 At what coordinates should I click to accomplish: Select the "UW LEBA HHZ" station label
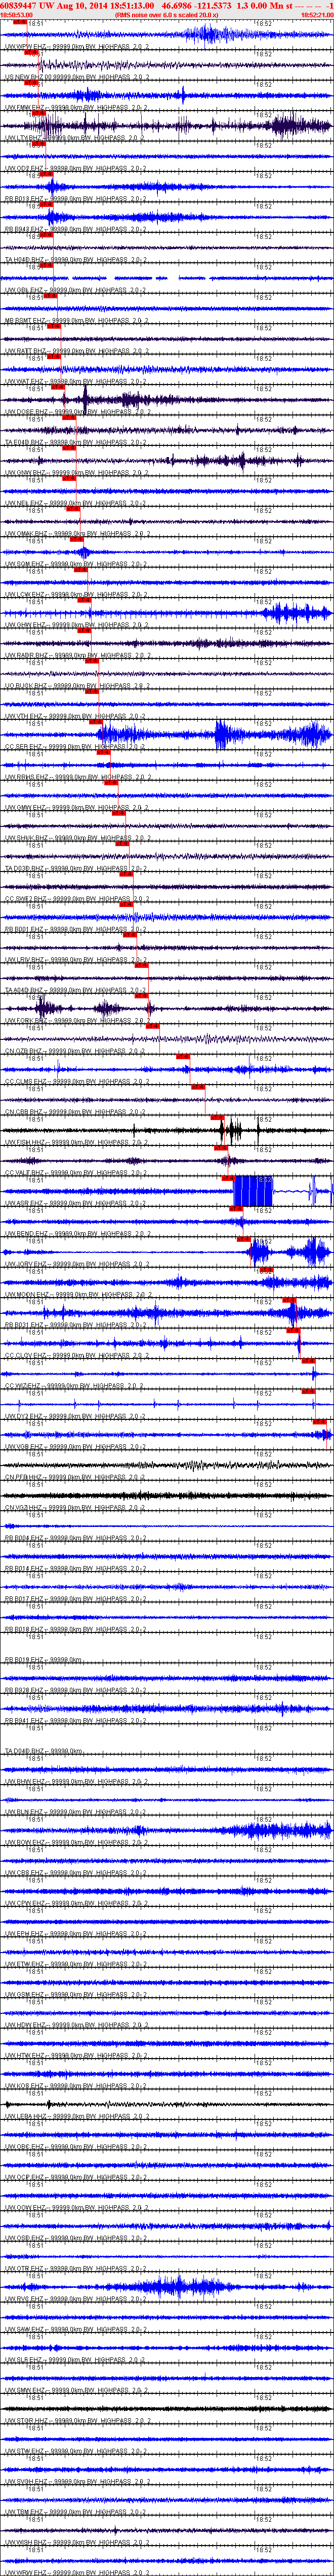tap(27, 2116)
